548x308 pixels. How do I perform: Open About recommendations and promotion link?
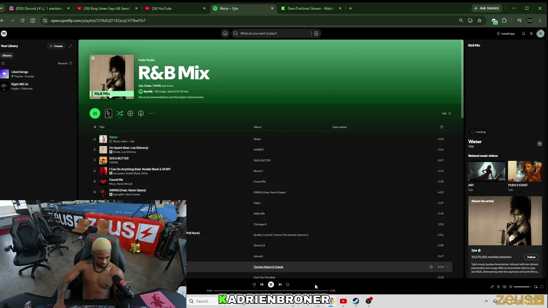(171, 97)
